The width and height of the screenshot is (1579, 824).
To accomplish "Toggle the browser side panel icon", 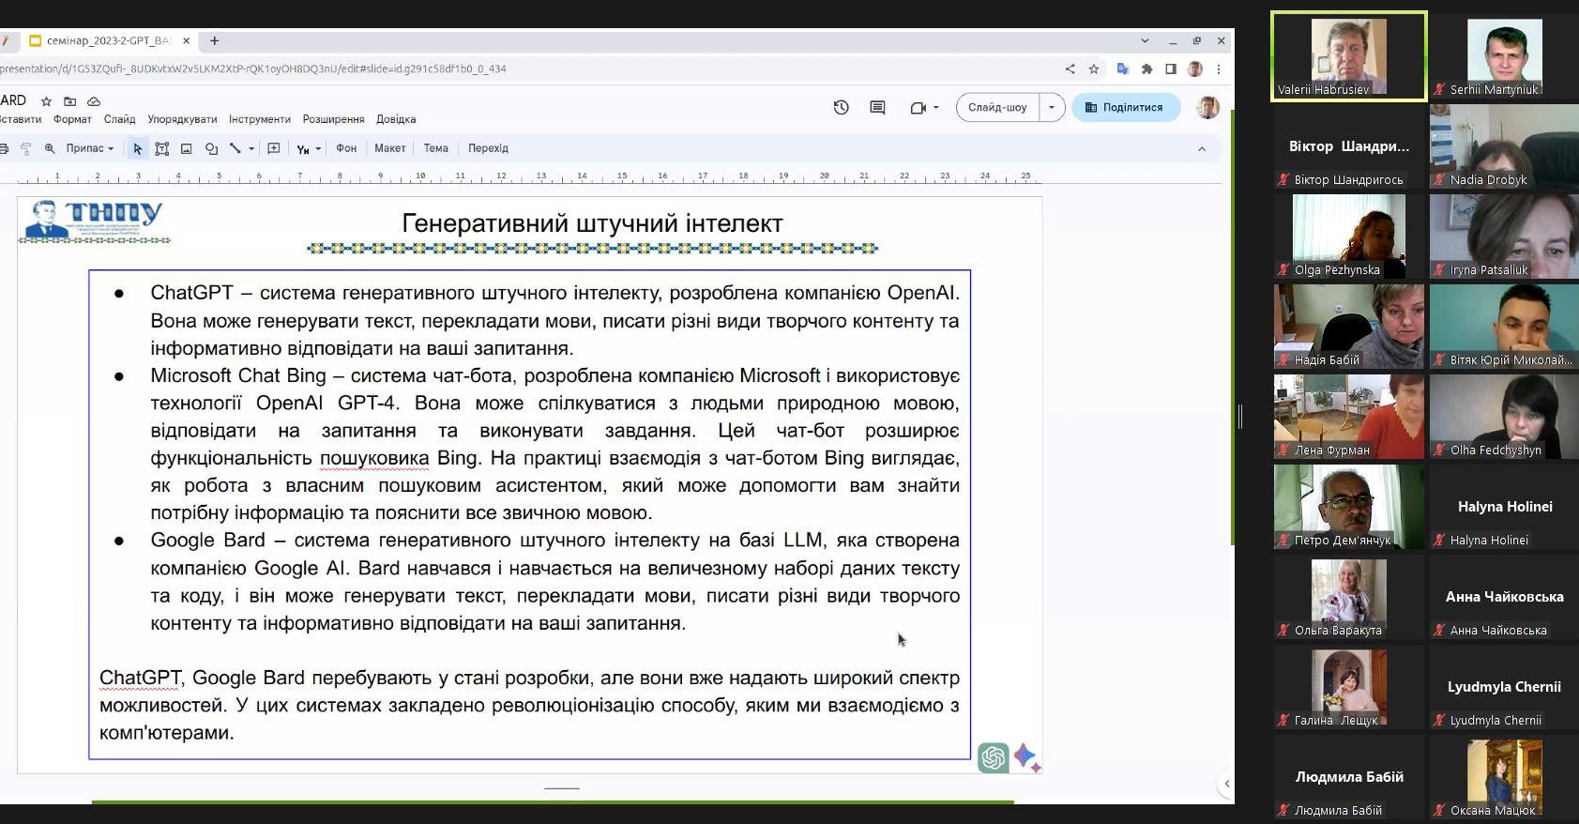I will pos(1171,69).
